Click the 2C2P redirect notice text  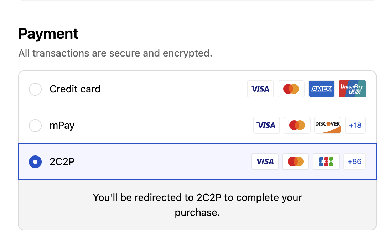(197, 205)
